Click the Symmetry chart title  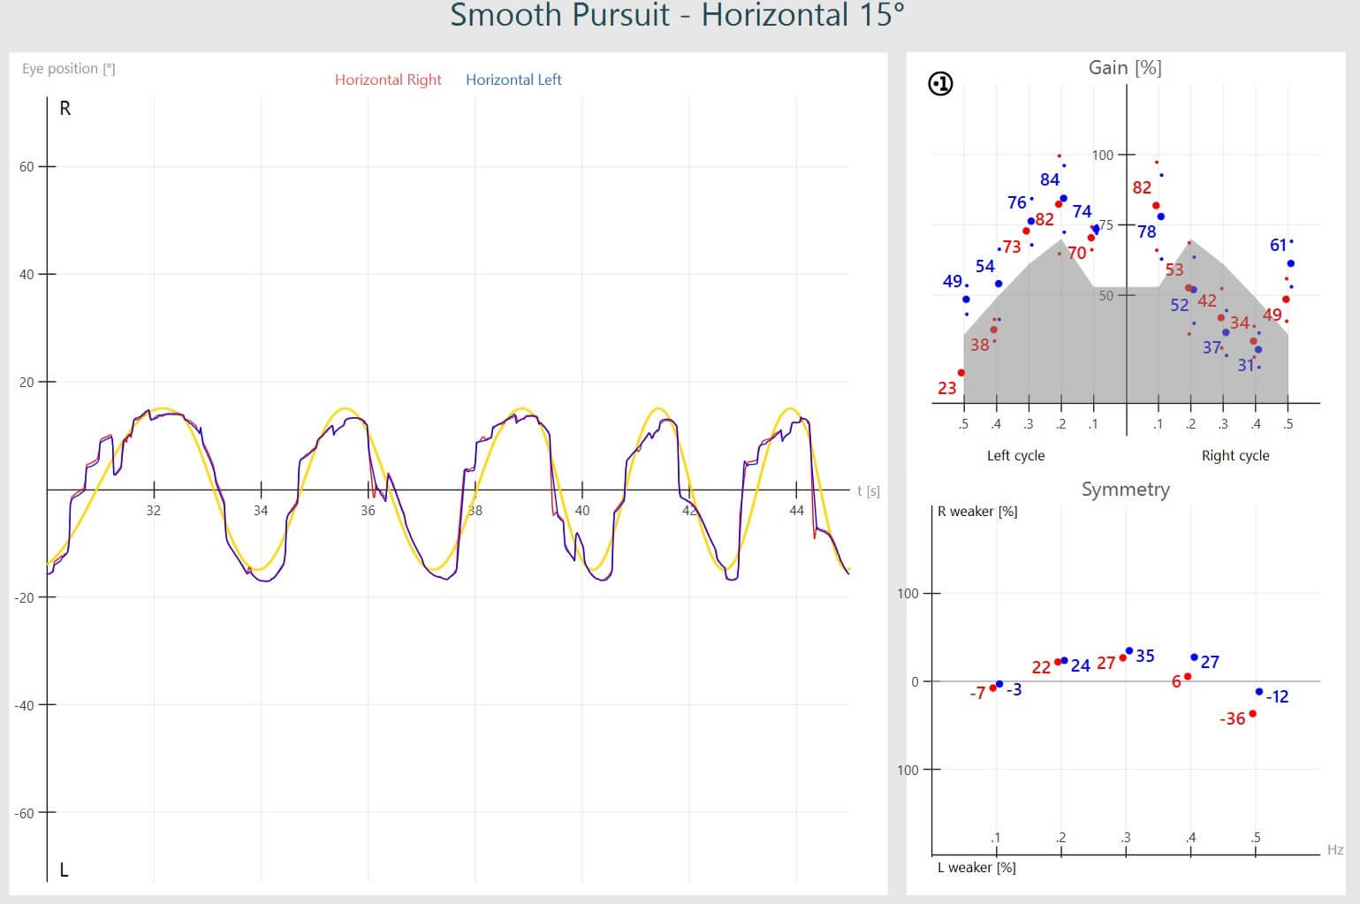pos(1126,490)
